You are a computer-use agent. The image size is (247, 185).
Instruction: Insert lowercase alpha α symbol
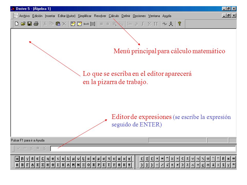tap(17, 159)
